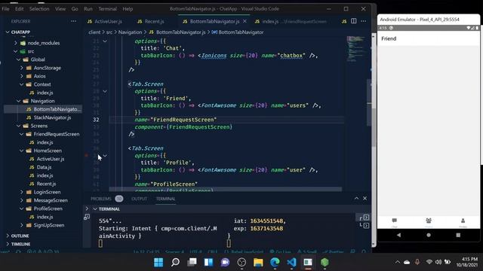The width and height of the screenshot is (483, 271).
Task: Maximize the panel with up chevron
Action: click(x=356, y=199)
